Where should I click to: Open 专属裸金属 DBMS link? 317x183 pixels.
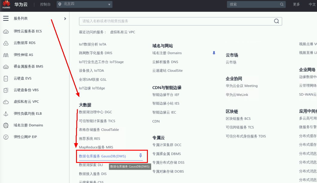[x=167, y=154]
